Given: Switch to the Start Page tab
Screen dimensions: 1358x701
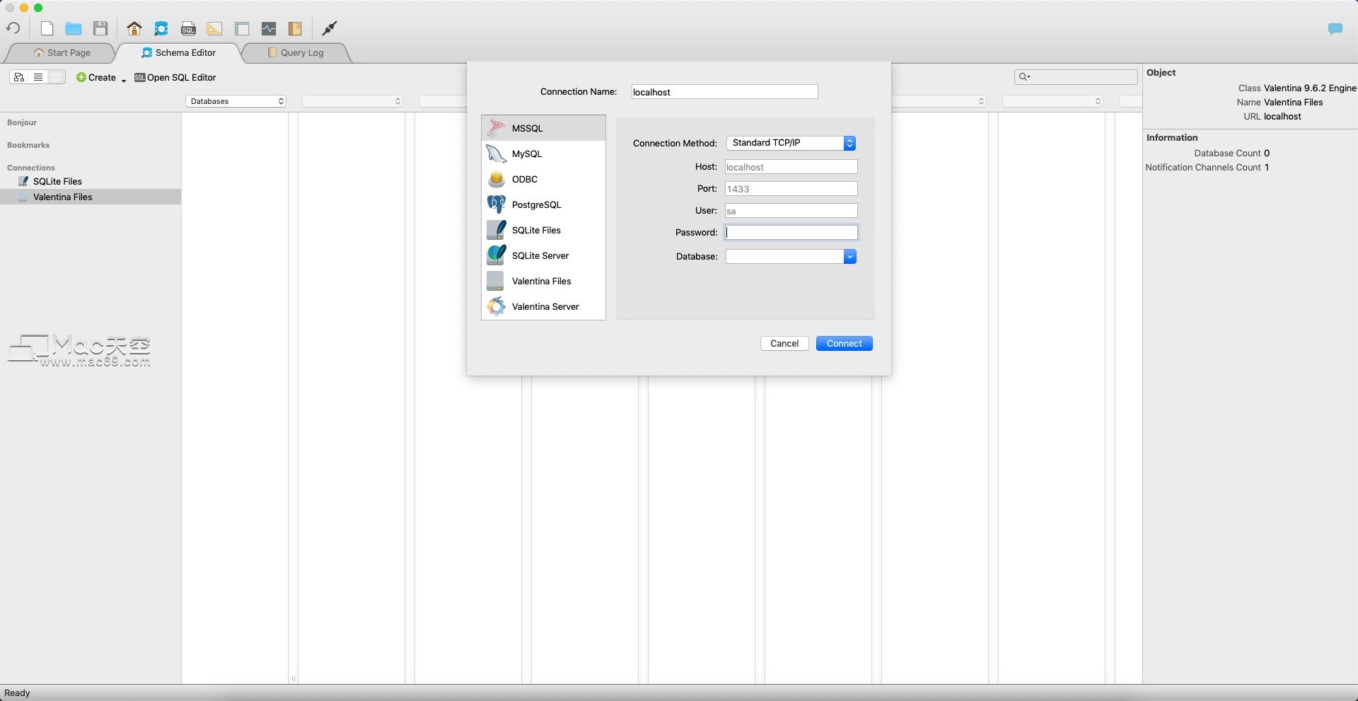Looking at the screenshot, I should [x=62, y=52].
